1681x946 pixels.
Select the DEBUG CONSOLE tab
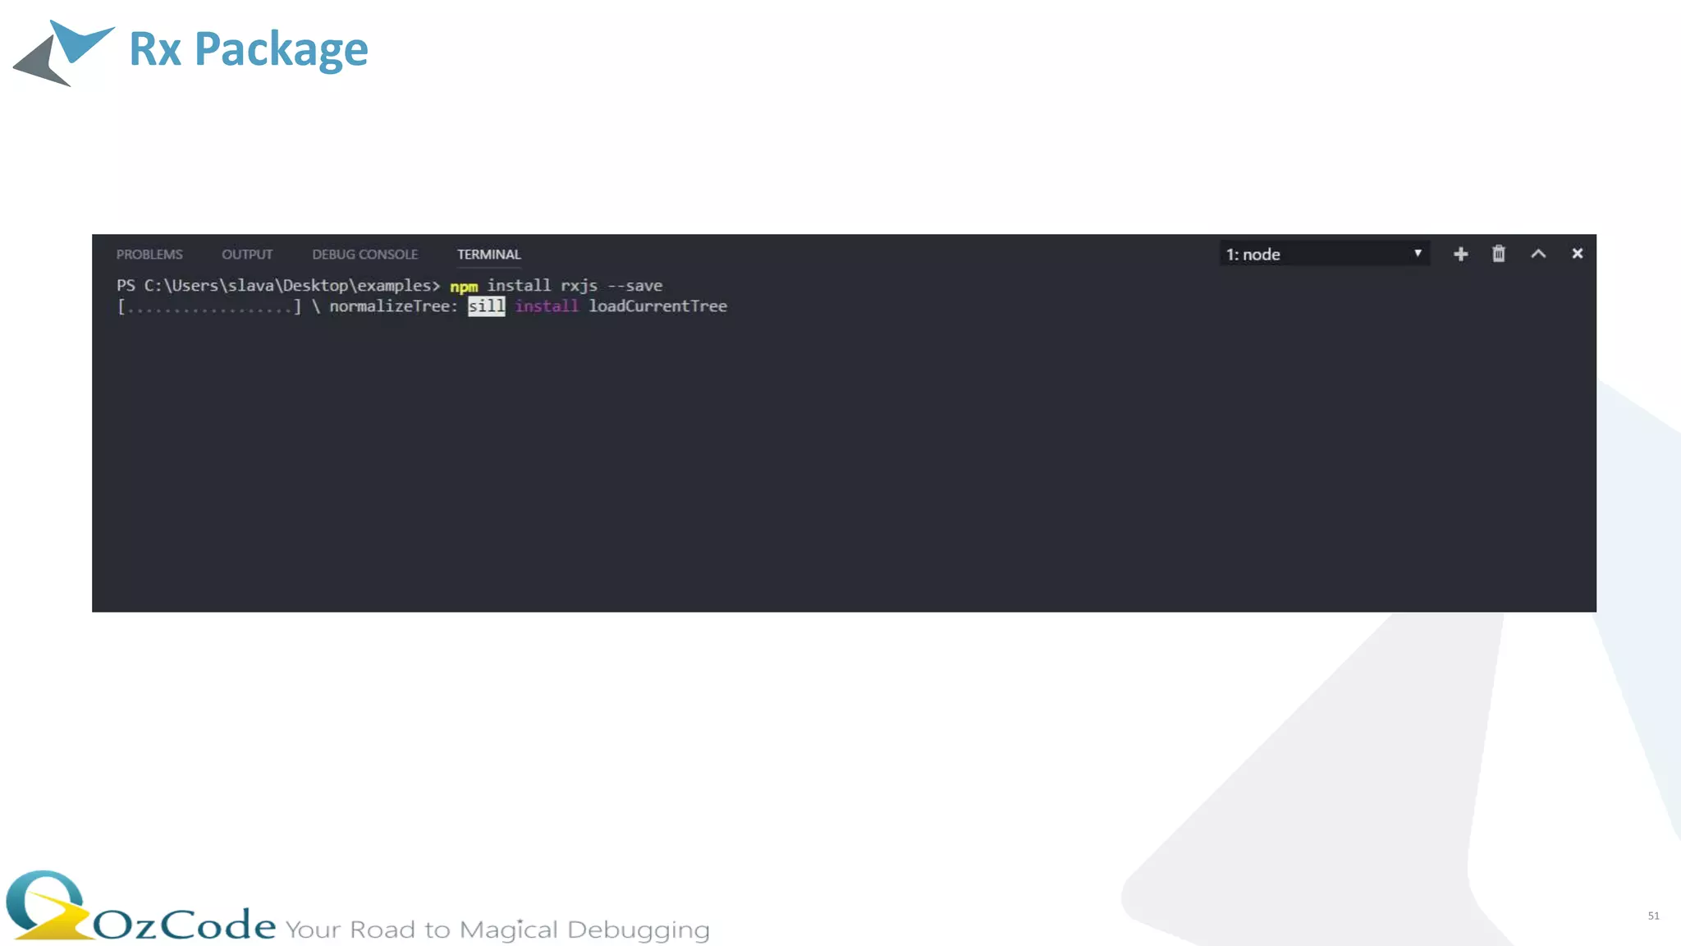coord(364,255)
